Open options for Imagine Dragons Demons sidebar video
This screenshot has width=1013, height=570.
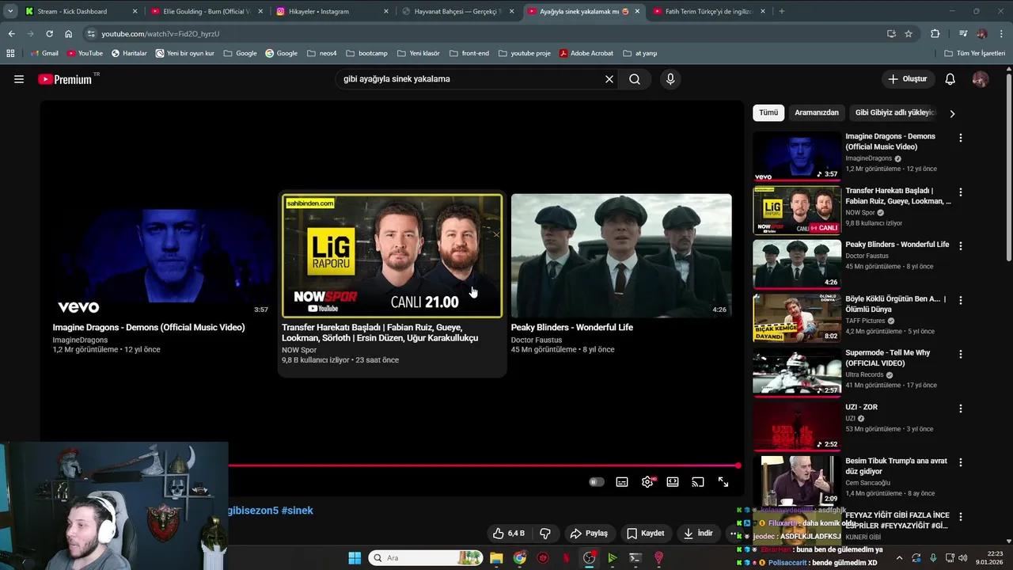point(961,138)
